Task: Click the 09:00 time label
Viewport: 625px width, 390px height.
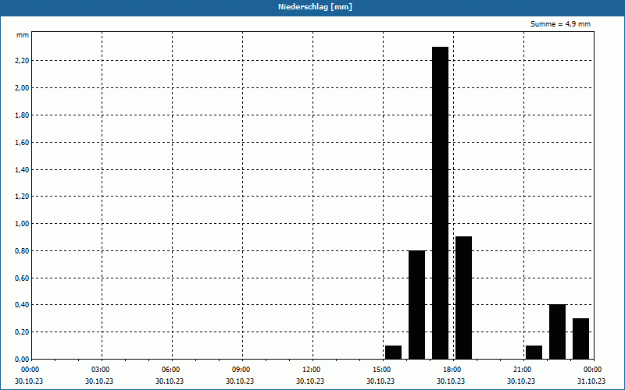Action: pos(242,370)
